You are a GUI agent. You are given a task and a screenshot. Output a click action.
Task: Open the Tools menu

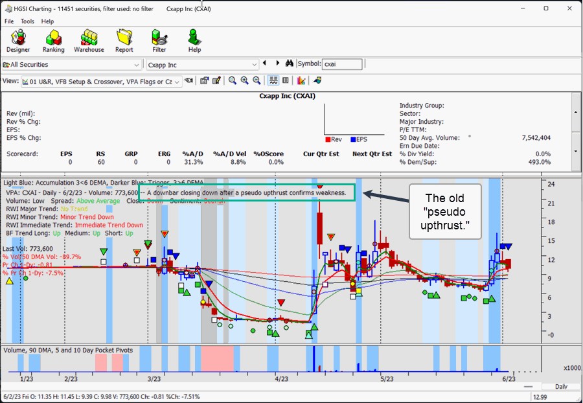click(x=27, y=21)
